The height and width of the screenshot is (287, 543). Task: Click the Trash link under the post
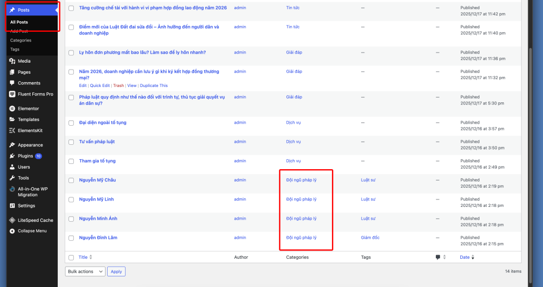point(118,85)
